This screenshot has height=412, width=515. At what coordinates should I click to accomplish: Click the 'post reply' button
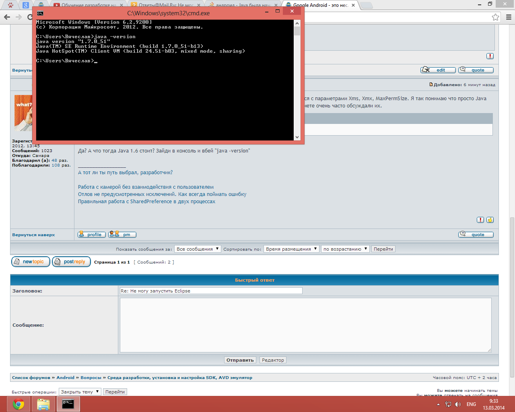click(71, 262)
